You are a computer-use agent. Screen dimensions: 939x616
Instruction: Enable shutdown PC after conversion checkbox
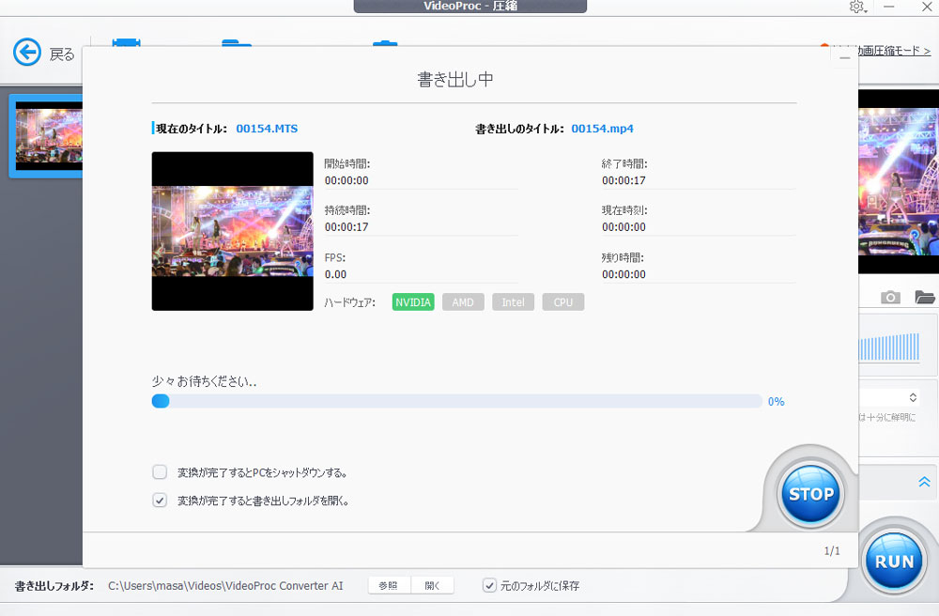coord(160,472)
